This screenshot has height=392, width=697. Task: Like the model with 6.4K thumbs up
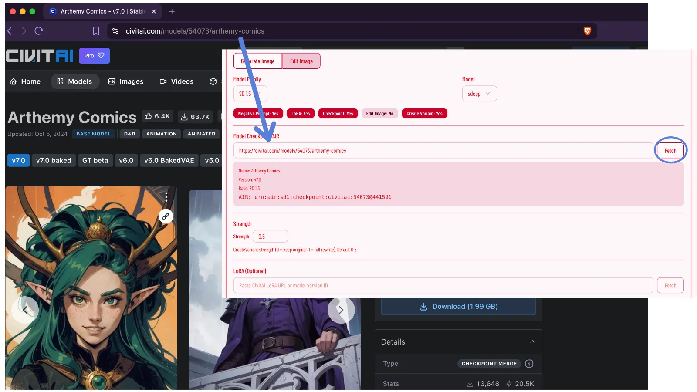[x=157, y=116]
